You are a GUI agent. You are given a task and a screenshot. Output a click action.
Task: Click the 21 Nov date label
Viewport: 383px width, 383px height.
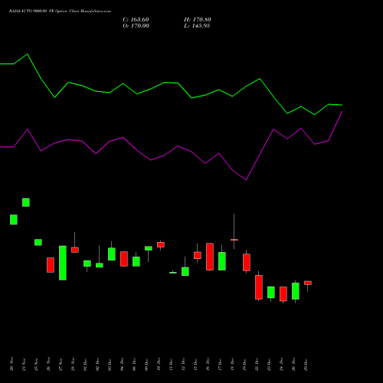pyautogui.click(x=24, y=365)
